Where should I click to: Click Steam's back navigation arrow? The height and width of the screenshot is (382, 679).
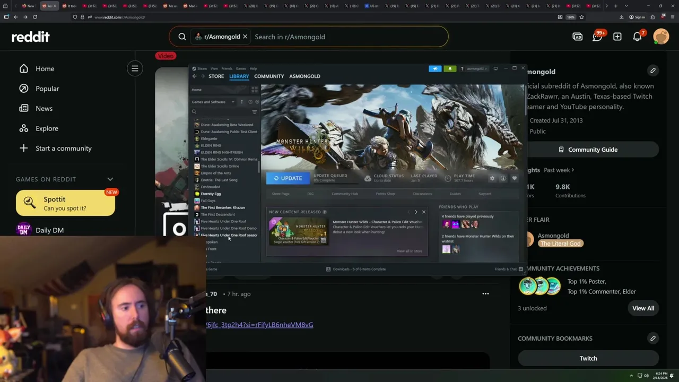(194, 76)
